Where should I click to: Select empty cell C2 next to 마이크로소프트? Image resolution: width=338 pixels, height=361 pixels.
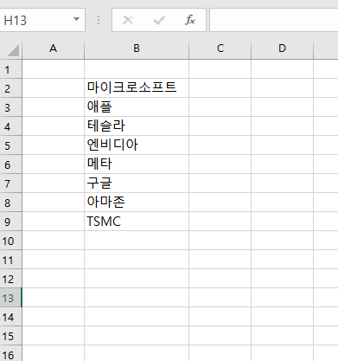[x=220, y=87]
